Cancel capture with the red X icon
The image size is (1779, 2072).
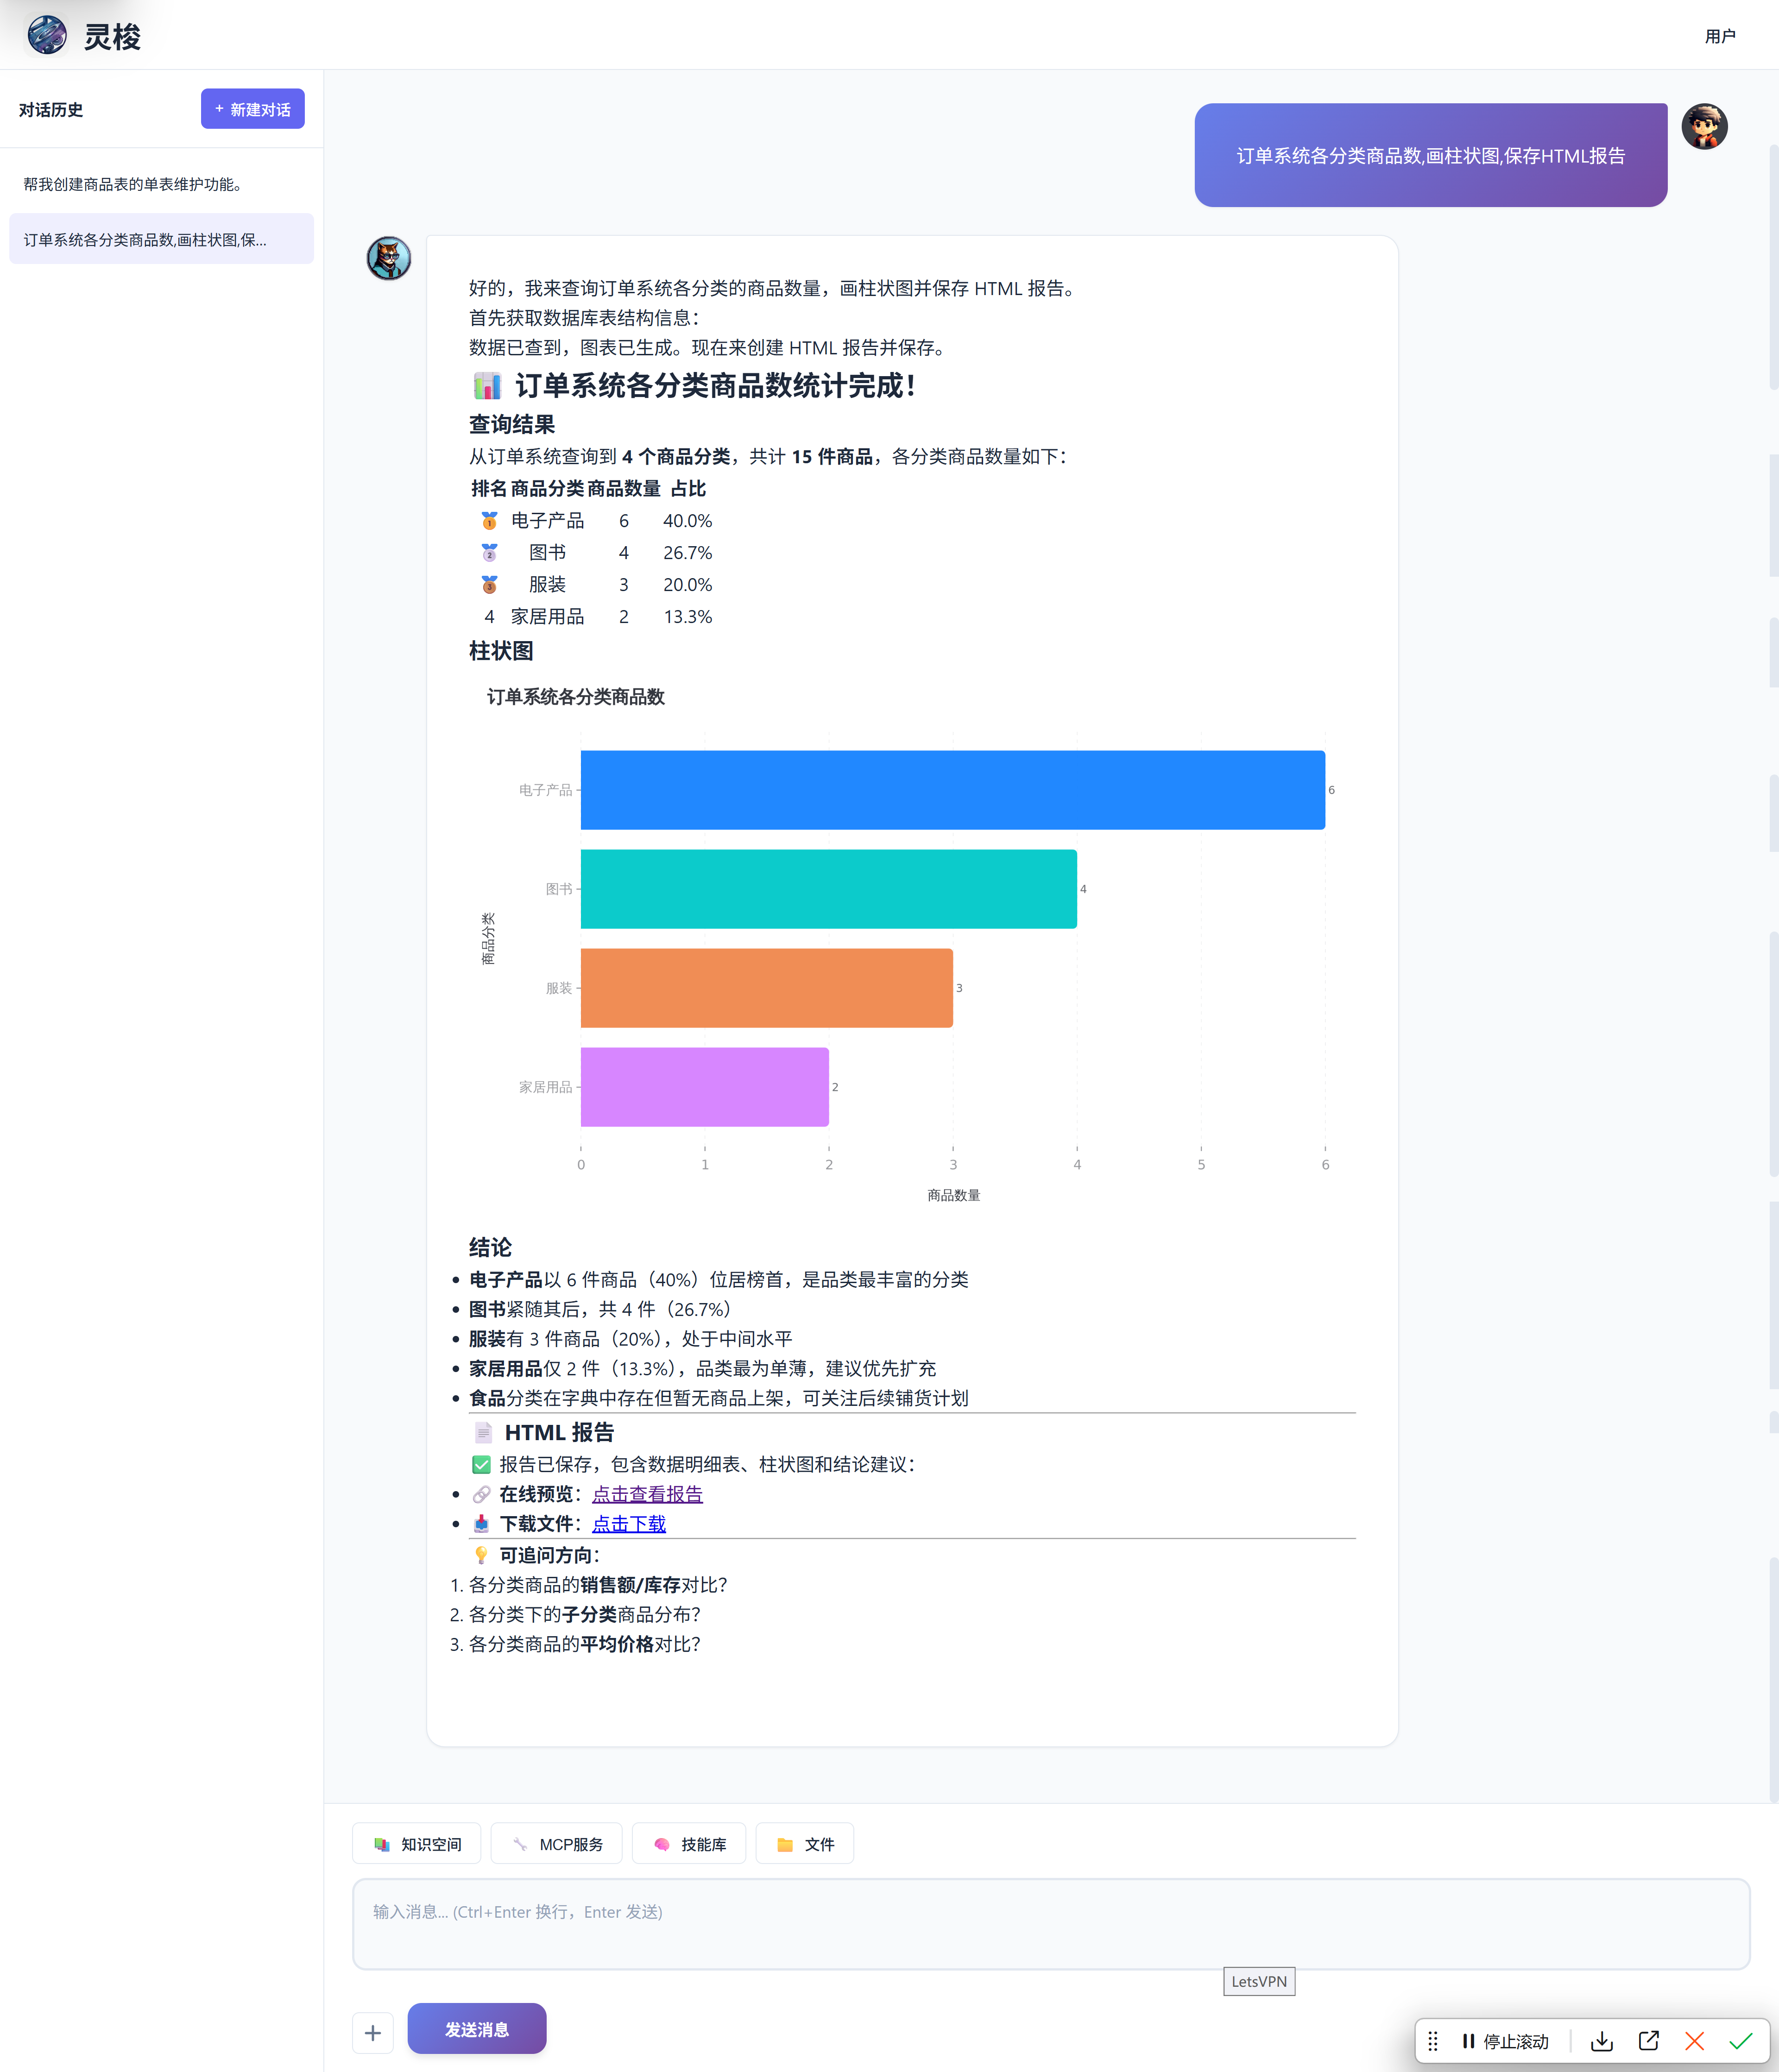[x=1695, y=2041]
